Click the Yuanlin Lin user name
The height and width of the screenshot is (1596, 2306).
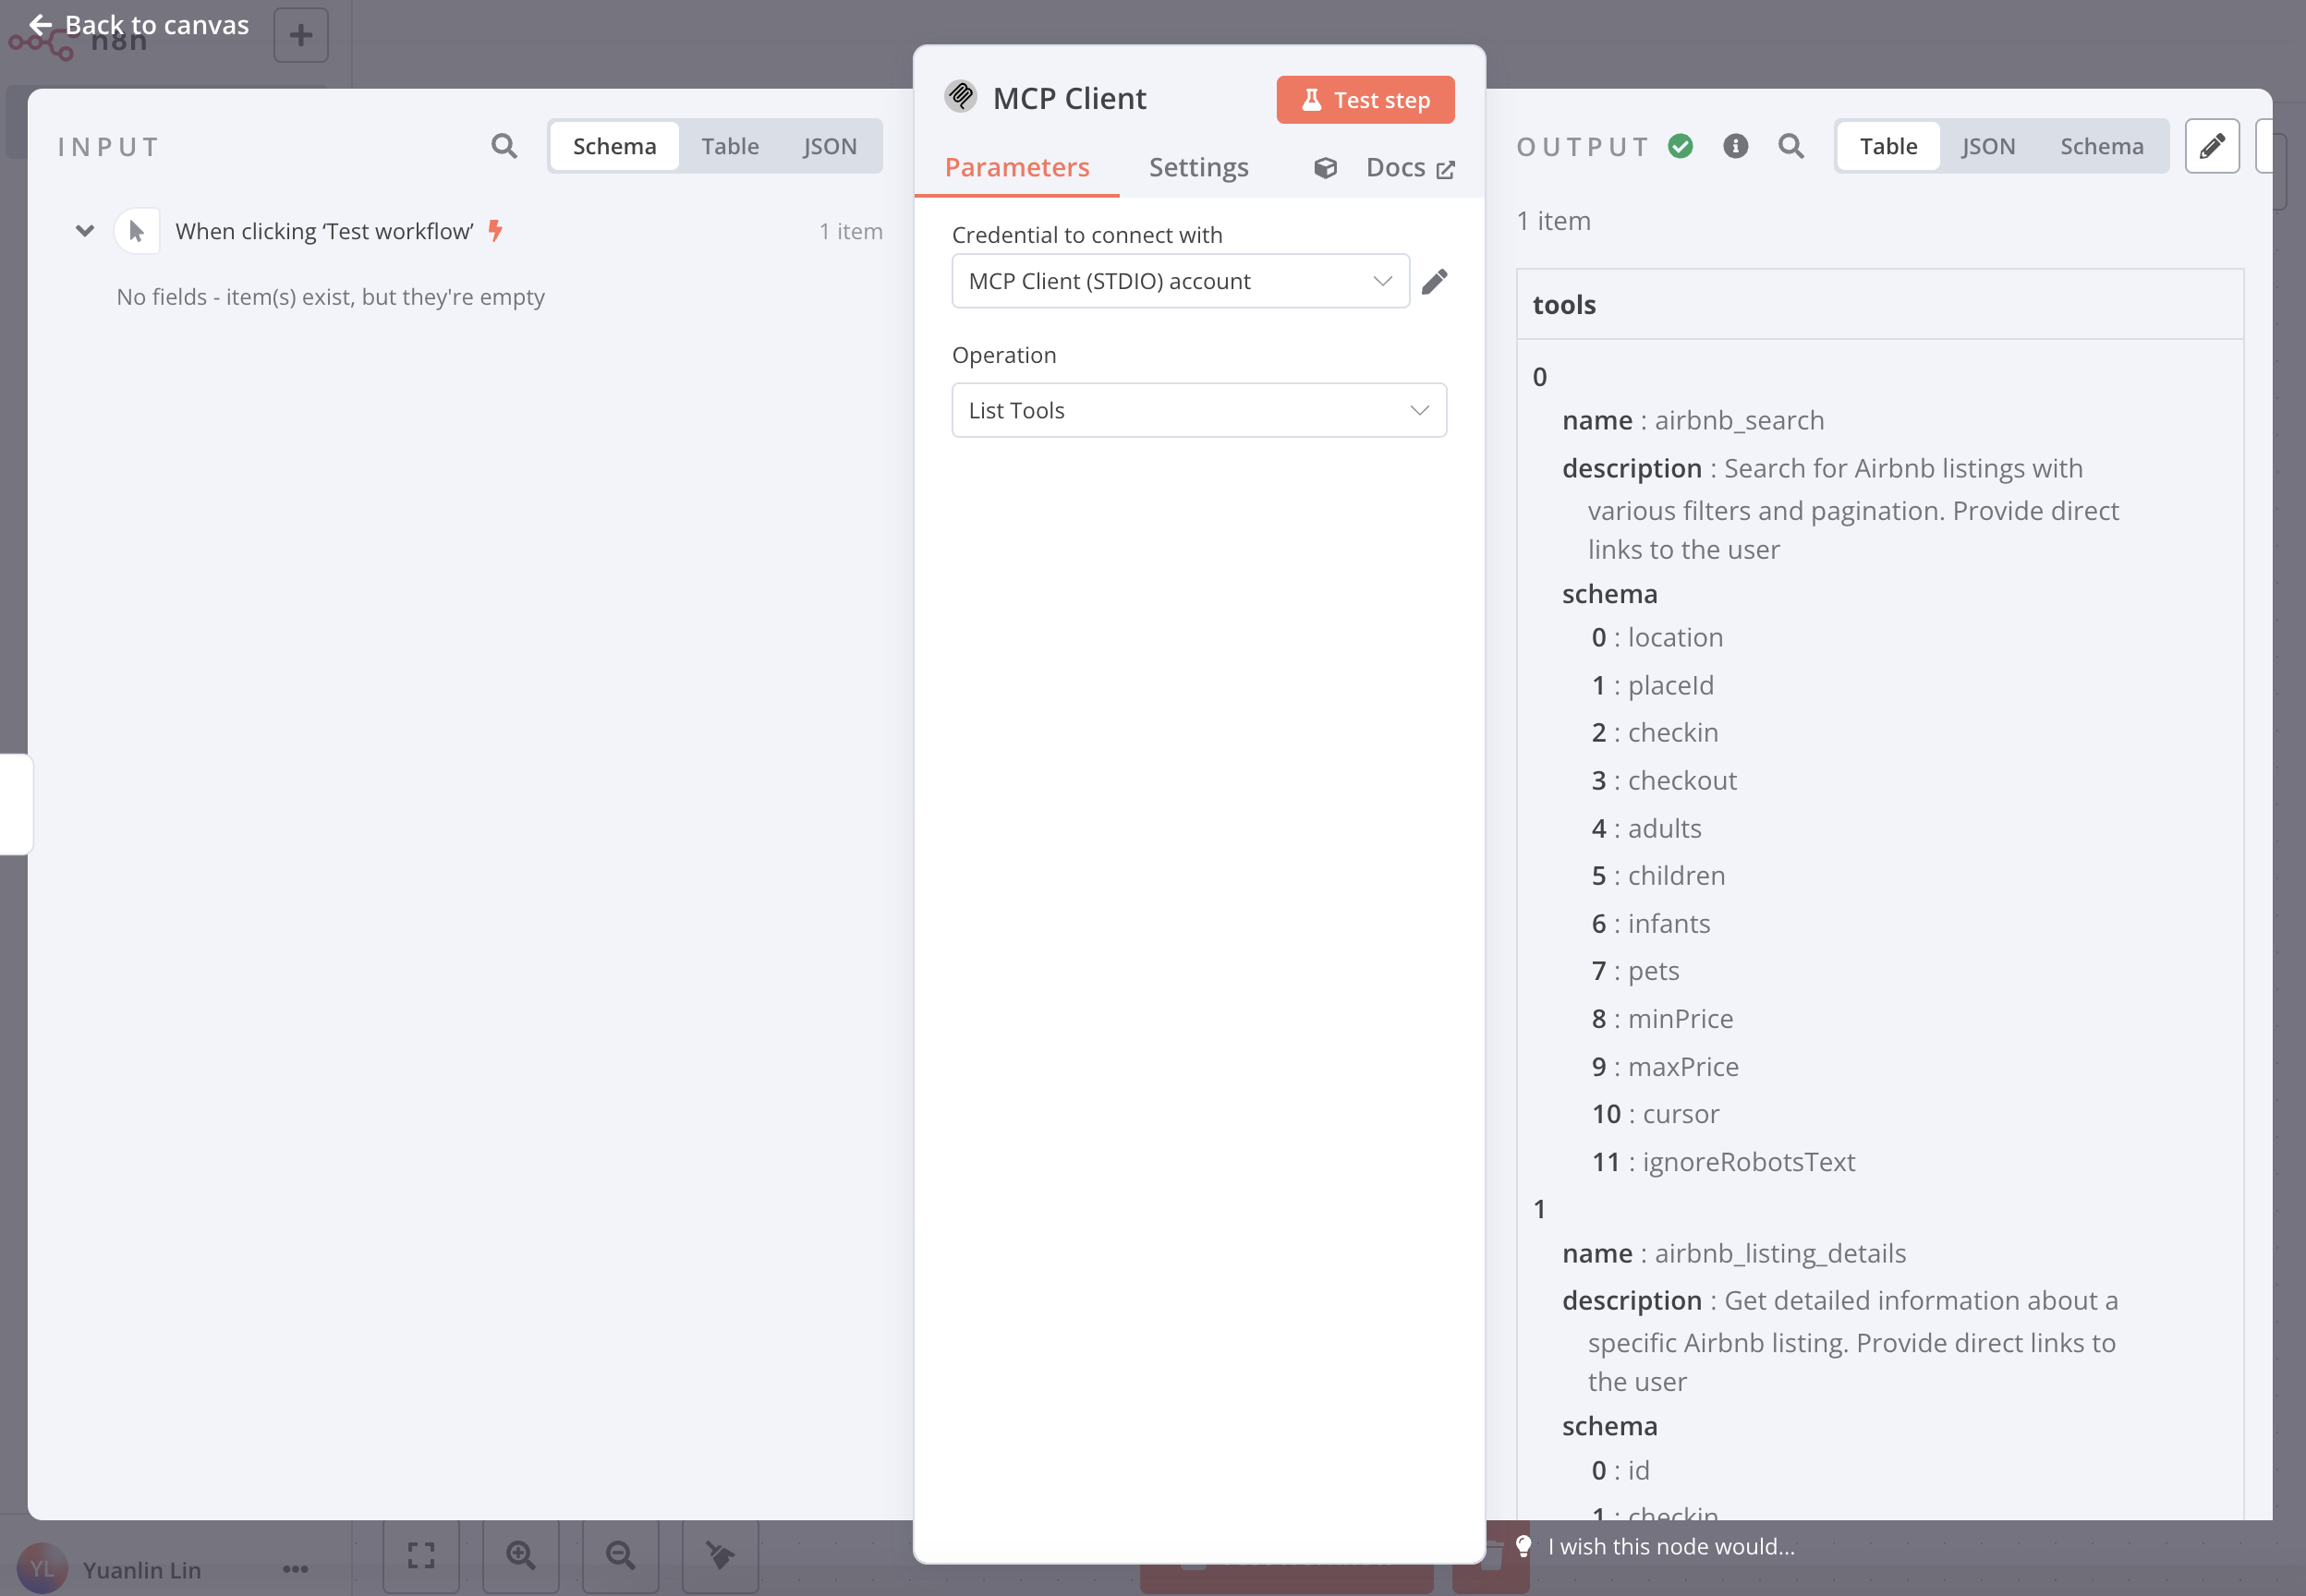[x=142, y=1570]
